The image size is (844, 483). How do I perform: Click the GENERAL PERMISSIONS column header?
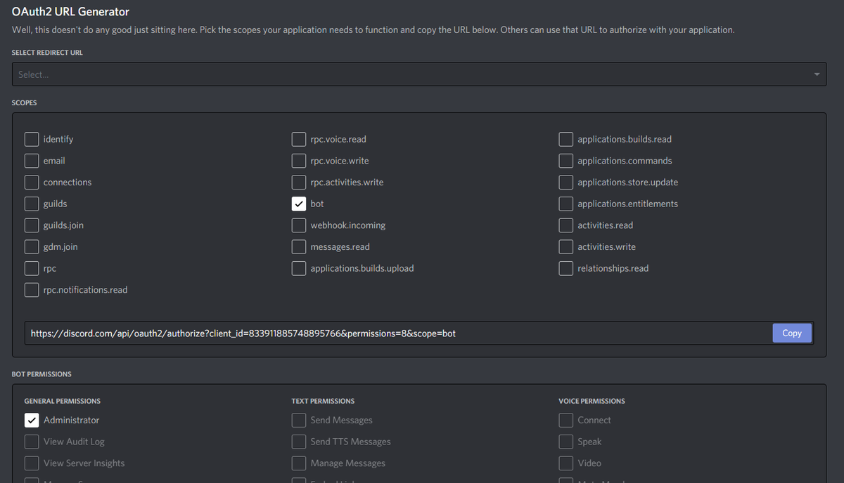point(63,401)
